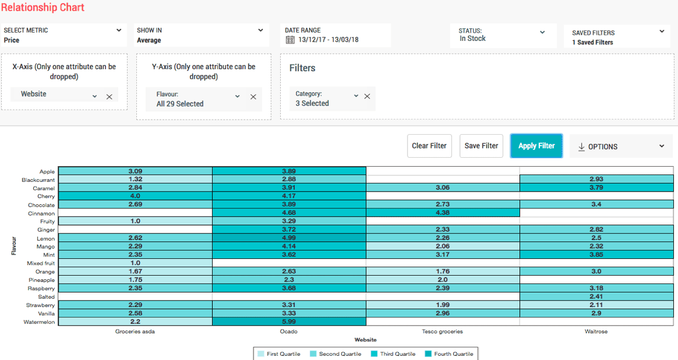Remove the Website X-Axis attribute
The image size is (678, 360).
tap(110, 97)
